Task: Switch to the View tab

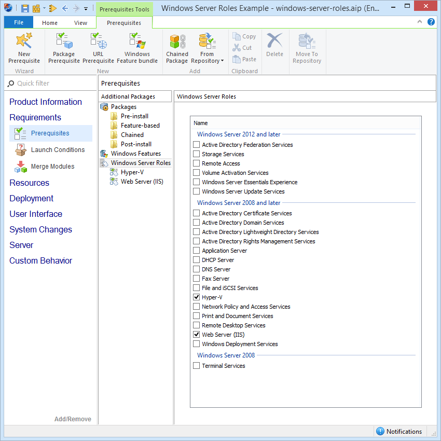Action: click(x=80, y=22)
